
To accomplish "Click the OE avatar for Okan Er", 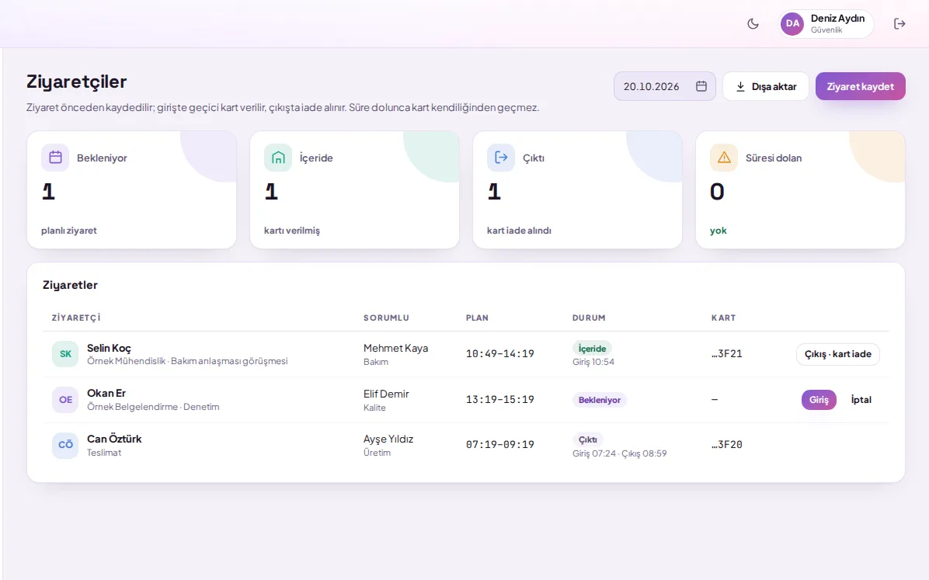I will 65,399.
